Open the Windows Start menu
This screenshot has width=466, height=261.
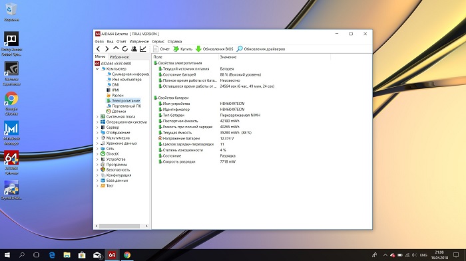pyautogui.click(x=7, y=255)
